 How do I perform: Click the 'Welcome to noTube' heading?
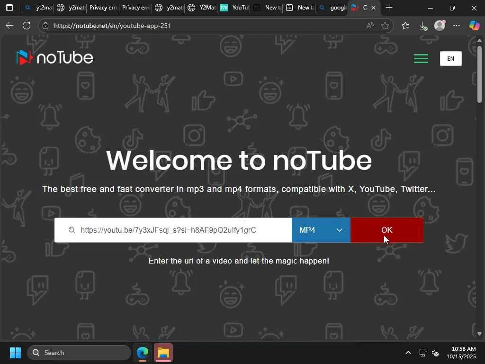(239, 160)
